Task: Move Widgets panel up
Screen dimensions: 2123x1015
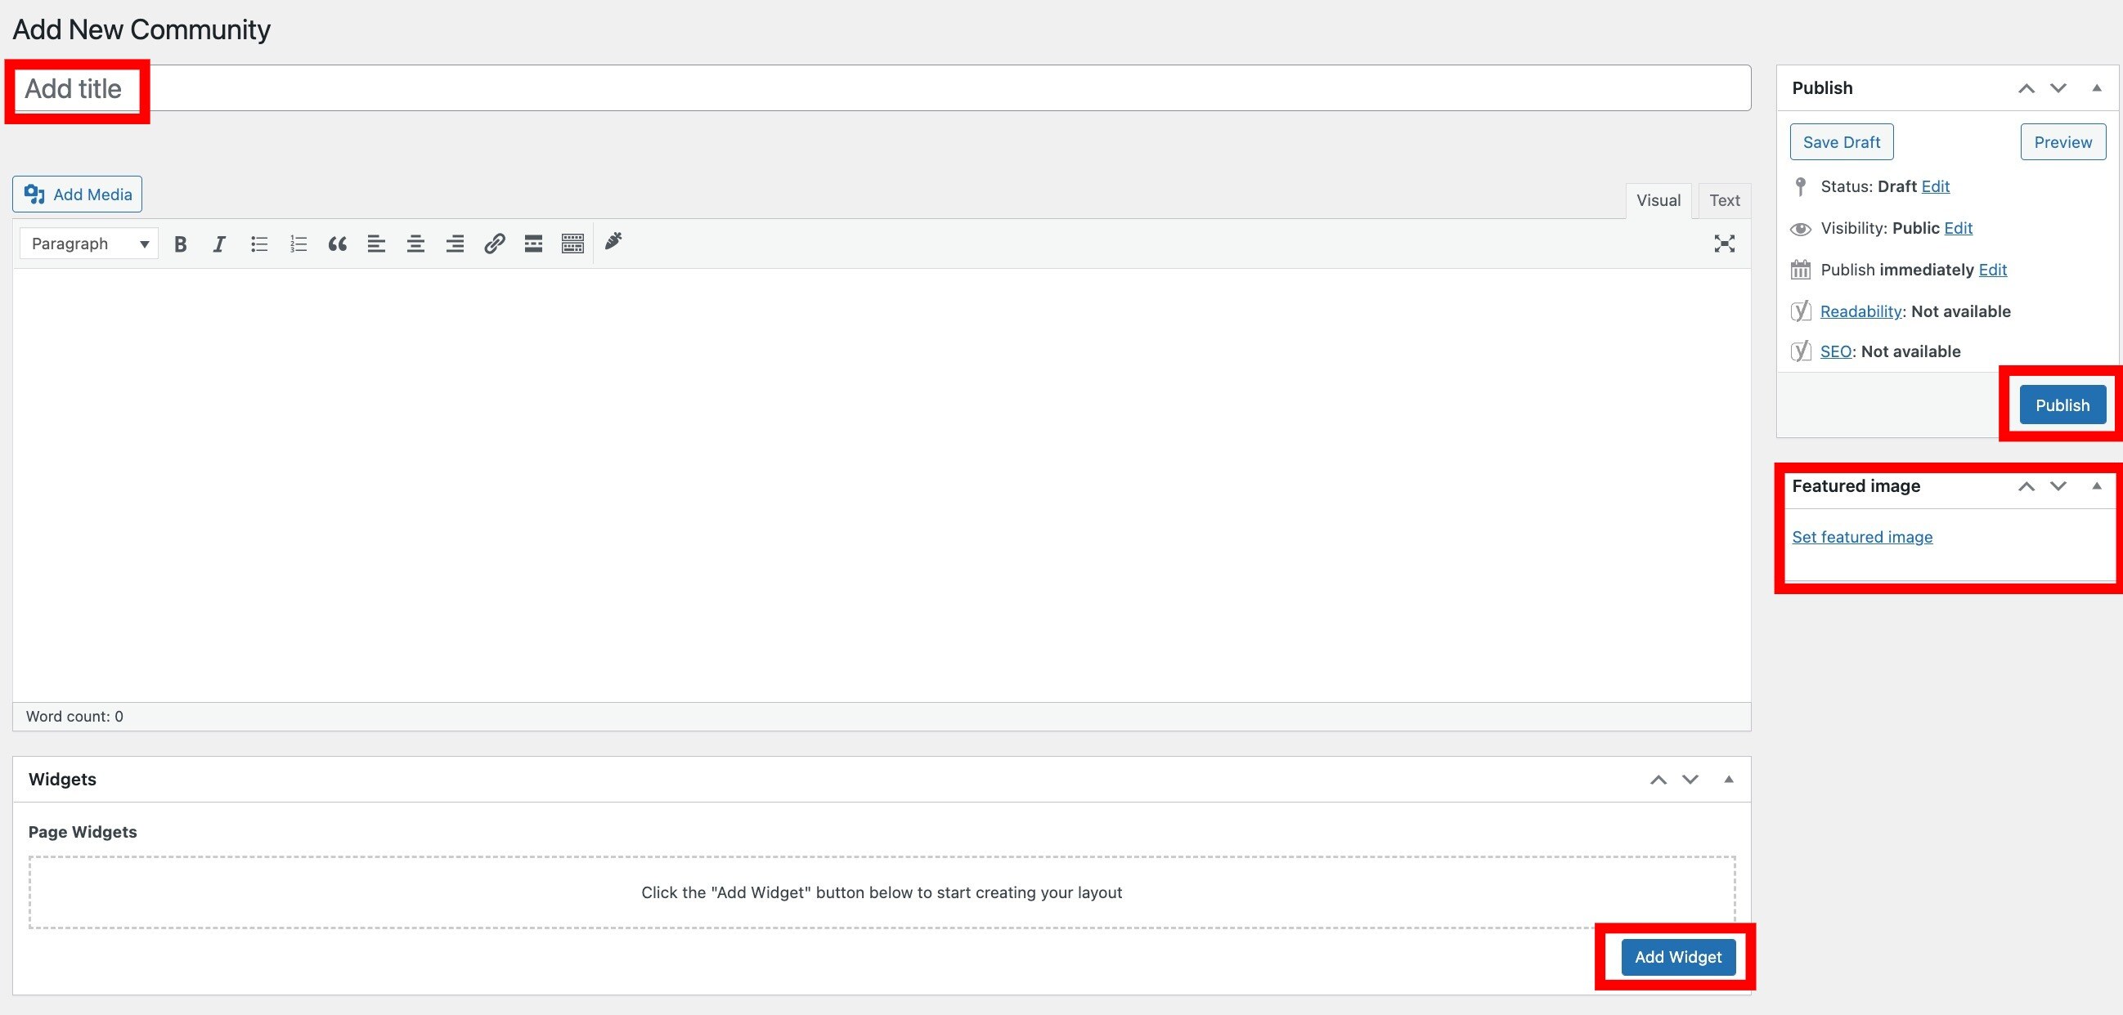Action: 1658,780
